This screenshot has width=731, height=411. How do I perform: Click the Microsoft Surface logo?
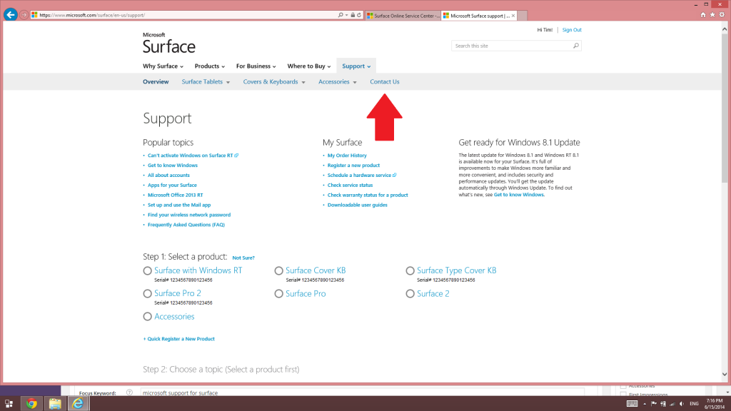pyautogui.click(x=168, y=43)
